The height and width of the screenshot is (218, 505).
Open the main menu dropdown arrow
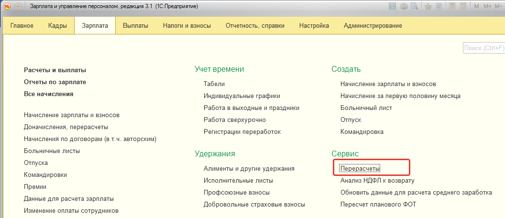[18, 6]
